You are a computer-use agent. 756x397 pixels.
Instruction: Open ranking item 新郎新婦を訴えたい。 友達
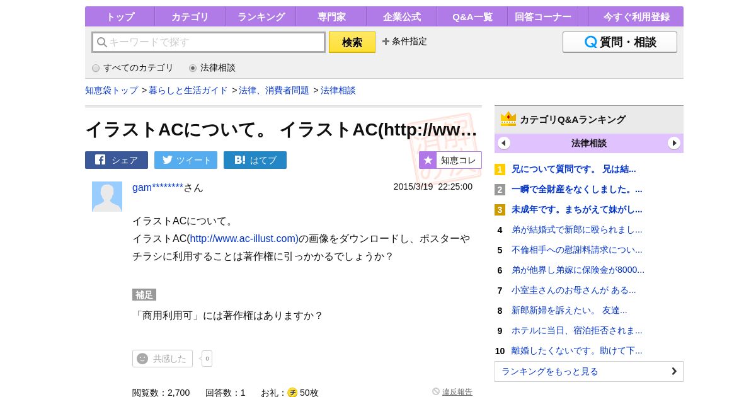click(x=569, y=310)
